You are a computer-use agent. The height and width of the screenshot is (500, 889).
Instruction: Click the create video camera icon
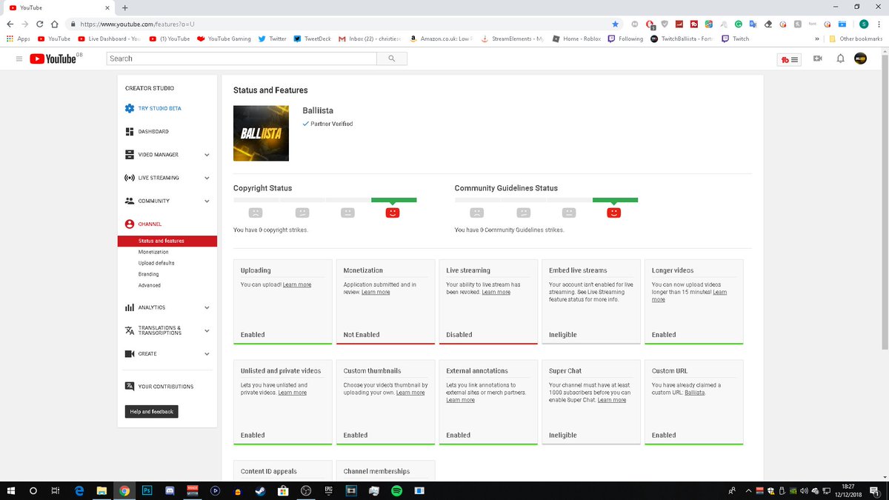pyautogui.click(x=818, y=59)
